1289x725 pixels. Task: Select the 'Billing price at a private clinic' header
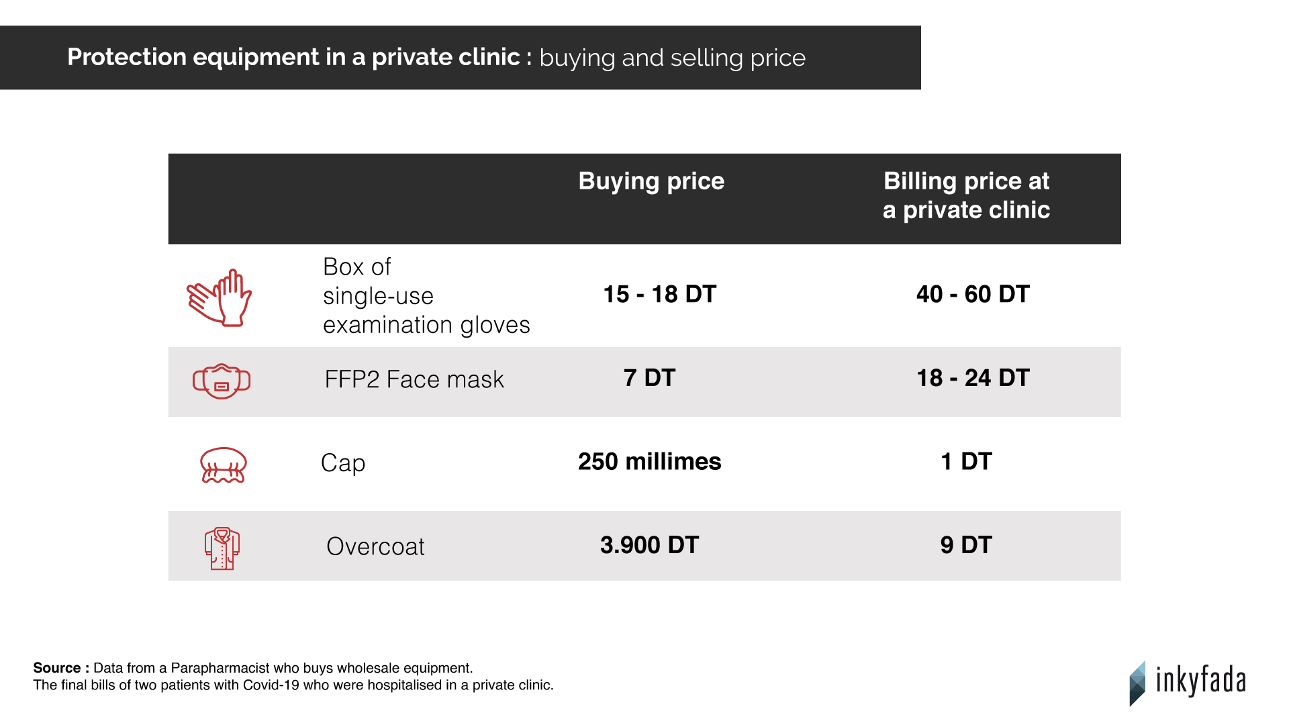(x=966, y=195)
